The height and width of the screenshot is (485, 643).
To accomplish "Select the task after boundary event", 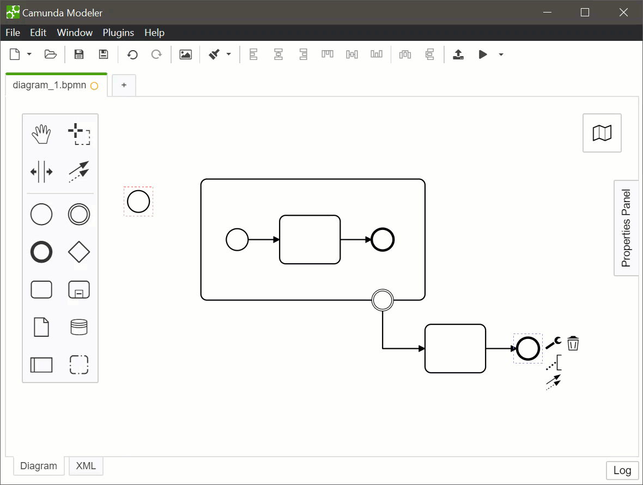I will [x=455, y=348].
